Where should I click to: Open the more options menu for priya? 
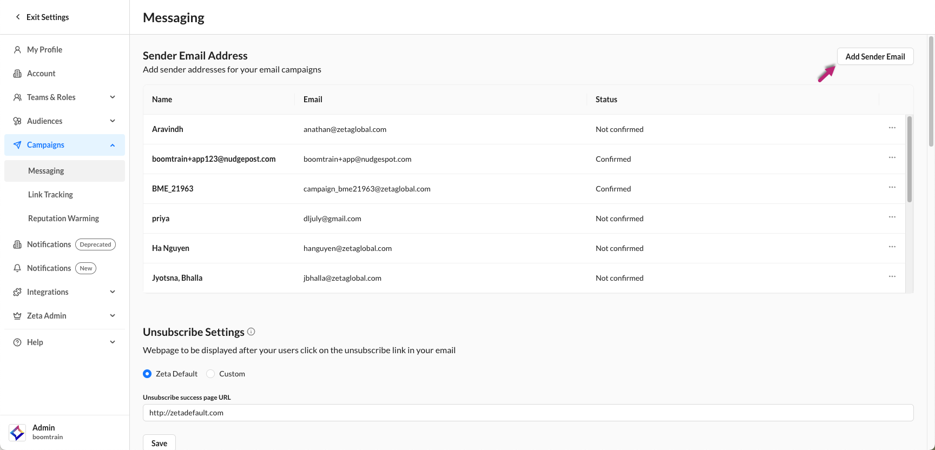pyautogui.click(x=892, y=217)
